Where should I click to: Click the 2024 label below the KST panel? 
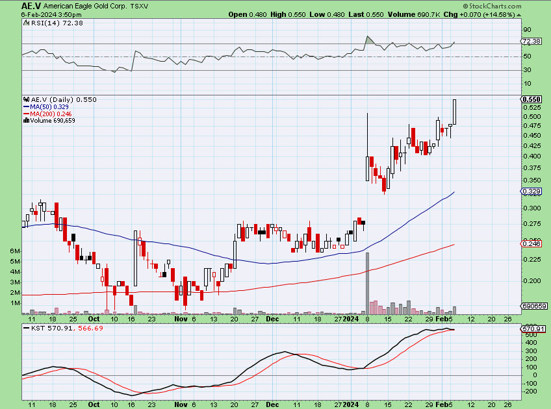351,404
